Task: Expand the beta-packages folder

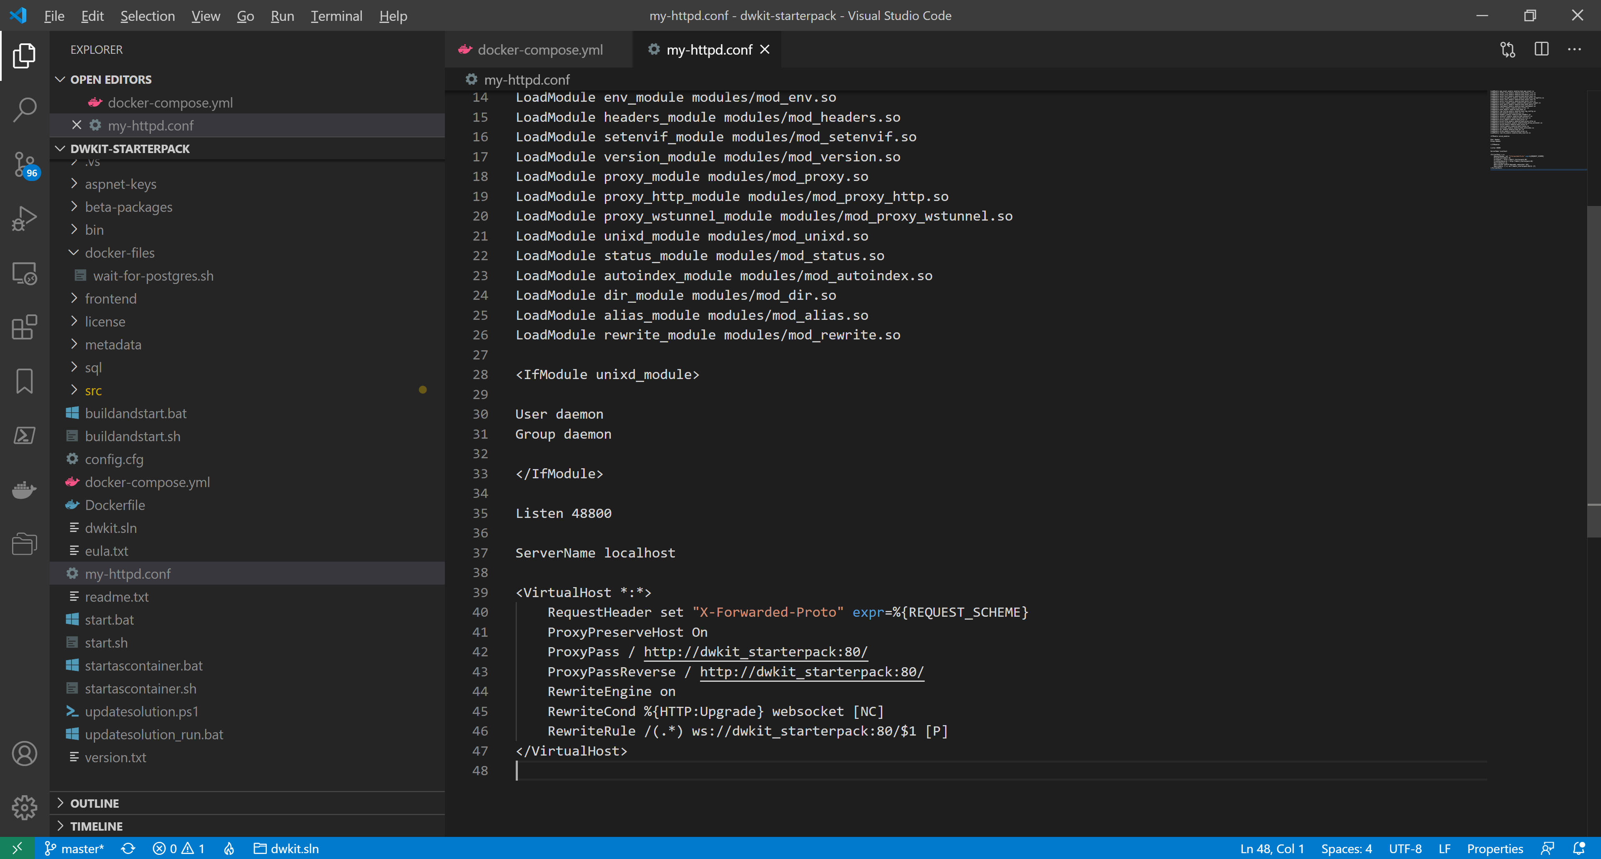Action: point(129,207)
